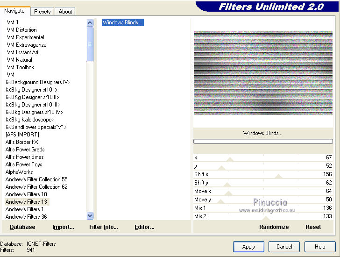Screen dimensions: 340x257
Task: Open Filter Info... dialog
Action: 103,227
